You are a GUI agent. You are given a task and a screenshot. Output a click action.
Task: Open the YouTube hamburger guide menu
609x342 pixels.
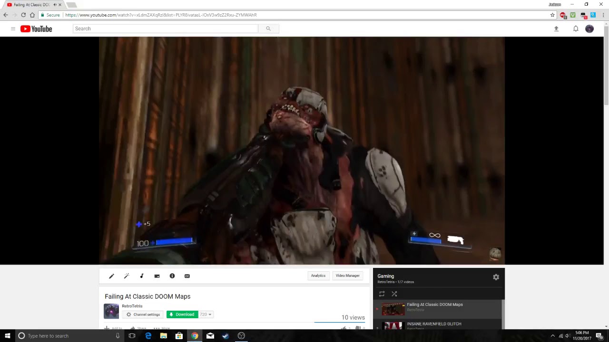[x=13, y=29]
